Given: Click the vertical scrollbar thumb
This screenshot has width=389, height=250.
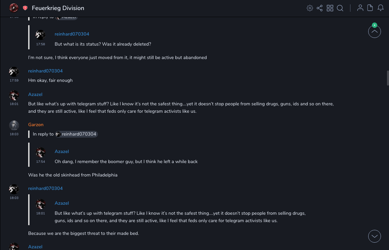Looking at the screenshot, I should coord(388,78).
